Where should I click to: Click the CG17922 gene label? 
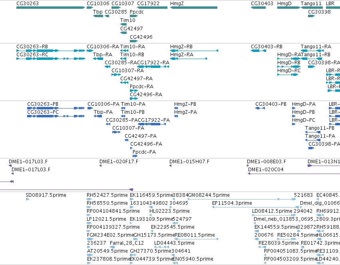pyautogui.click(x=148, y=4)
